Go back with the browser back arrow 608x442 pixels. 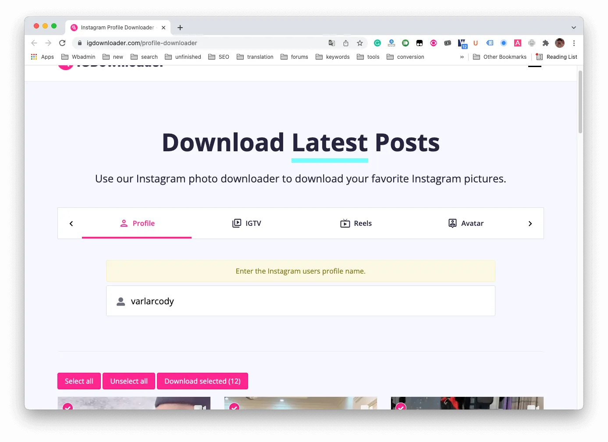[34, 43]
